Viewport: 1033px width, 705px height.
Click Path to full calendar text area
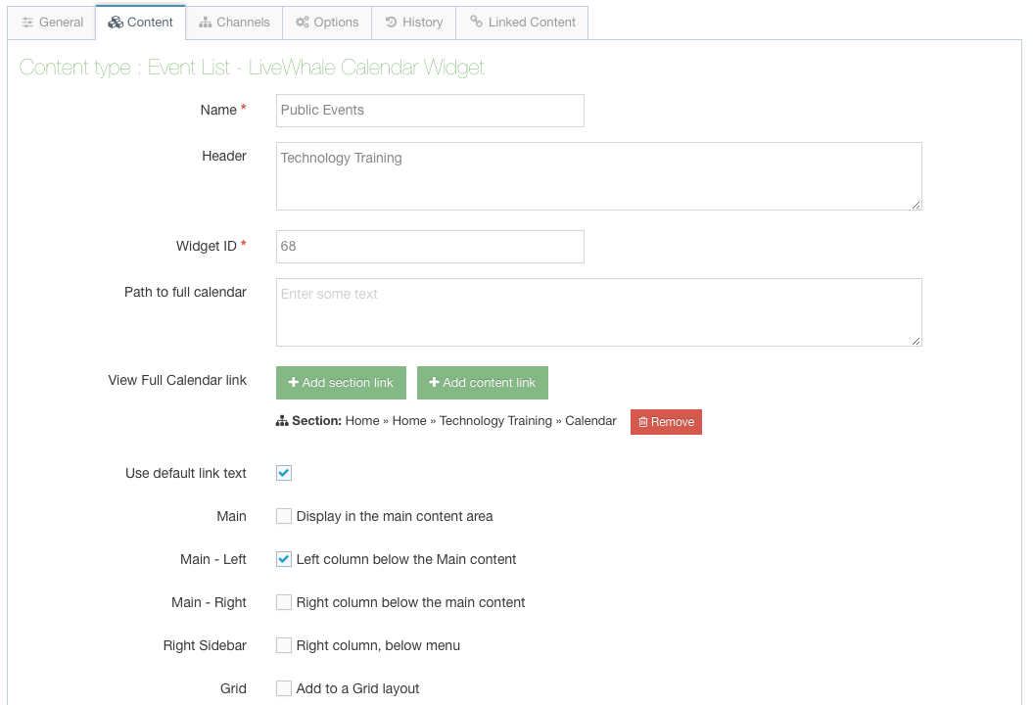(598, 312)
